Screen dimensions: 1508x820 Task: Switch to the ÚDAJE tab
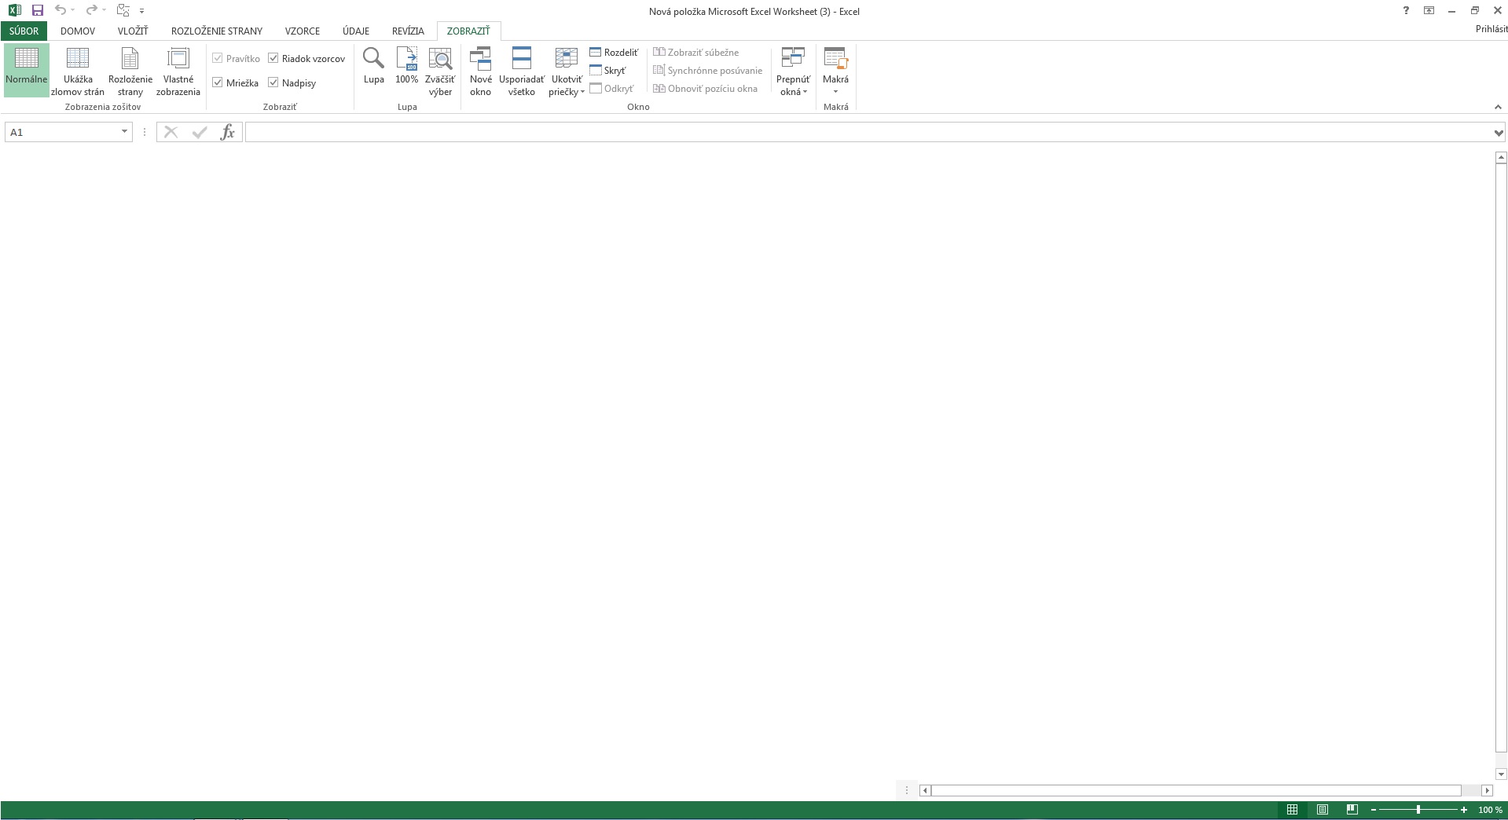pyautogui.click(x=356, y=31)
